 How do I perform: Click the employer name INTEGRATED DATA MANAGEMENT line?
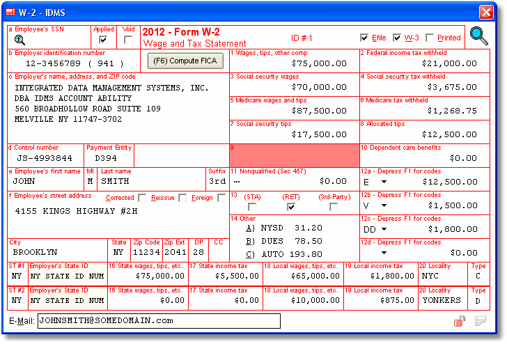click(112, 88)
